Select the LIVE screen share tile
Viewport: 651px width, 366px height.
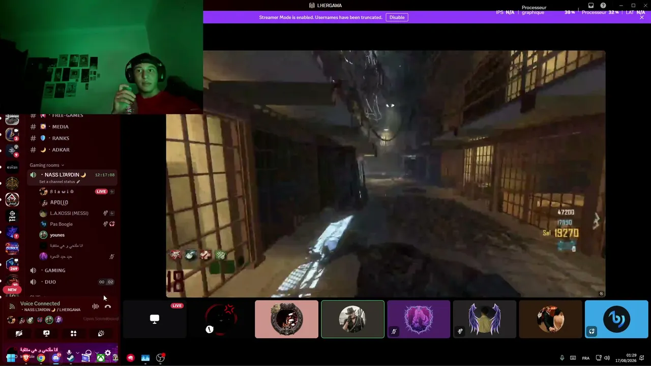[155, 319]
